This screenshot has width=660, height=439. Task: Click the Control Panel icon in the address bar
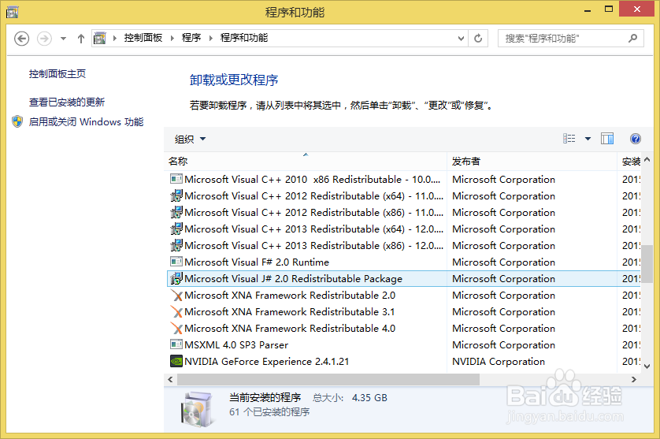(100, 39)
